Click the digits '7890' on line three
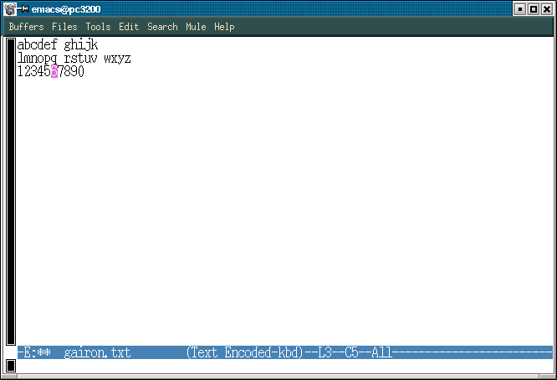The image size is (557, 380). tap(71, 71)
